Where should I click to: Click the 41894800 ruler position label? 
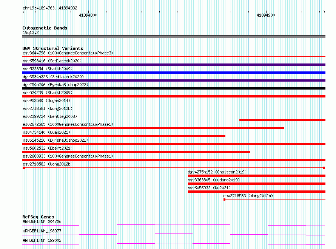coord(88,15)
